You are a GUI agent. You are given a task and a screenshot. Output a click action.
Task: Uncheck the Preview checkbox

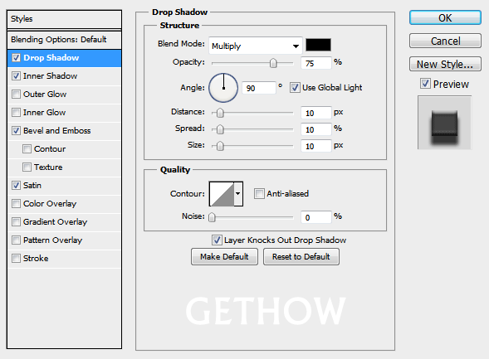425,84
